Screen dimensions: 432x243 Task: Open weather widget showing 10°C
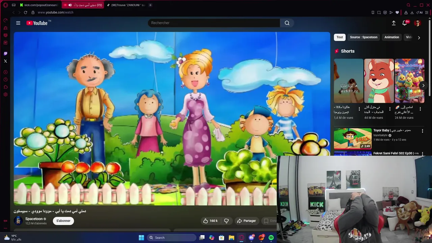click(x=13, y=238)
